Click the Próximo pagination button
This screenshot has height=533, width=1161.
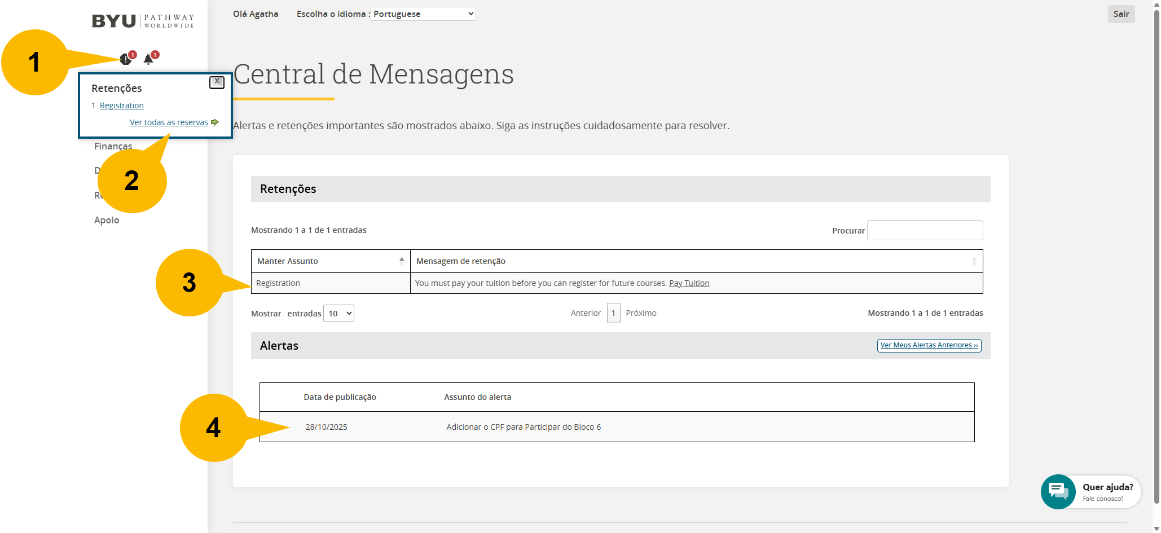(x=641, y=313)
